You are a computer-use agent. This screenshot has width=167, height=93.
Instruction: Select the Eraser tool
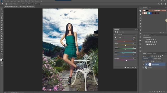click(2, 34)
